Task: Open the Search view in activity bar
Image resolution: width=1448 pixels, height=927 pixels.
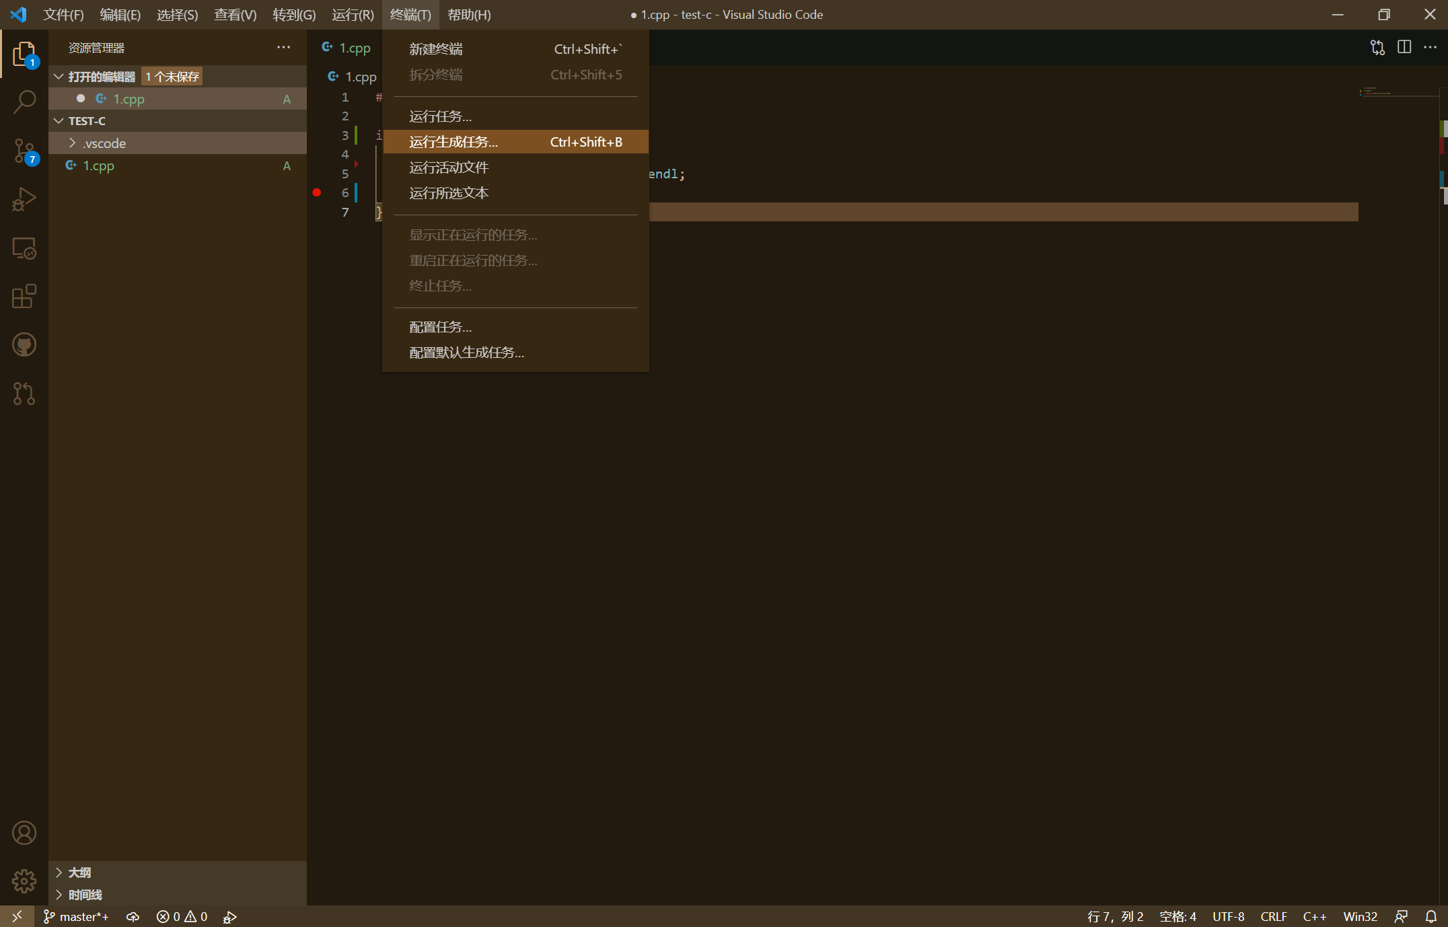Action: click(x=24, y=102)
